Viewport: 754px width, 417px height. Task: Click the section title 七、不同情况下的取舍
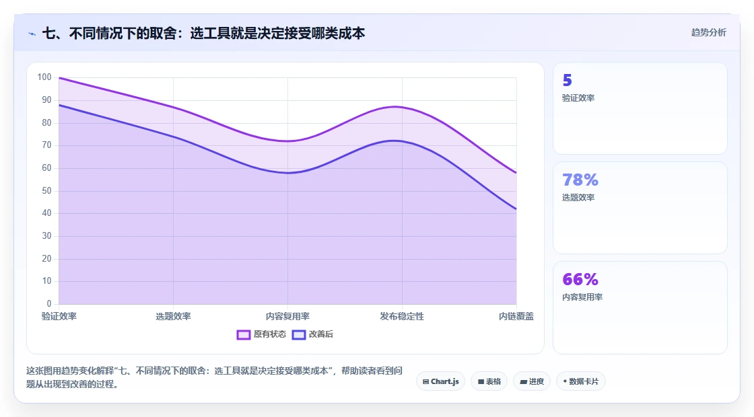click(x=203, y=33)
